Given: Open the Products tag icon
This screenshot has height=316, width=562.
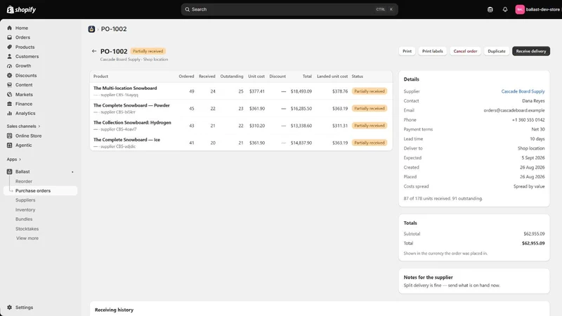Looking at the screenshot, I should point(9,47).
